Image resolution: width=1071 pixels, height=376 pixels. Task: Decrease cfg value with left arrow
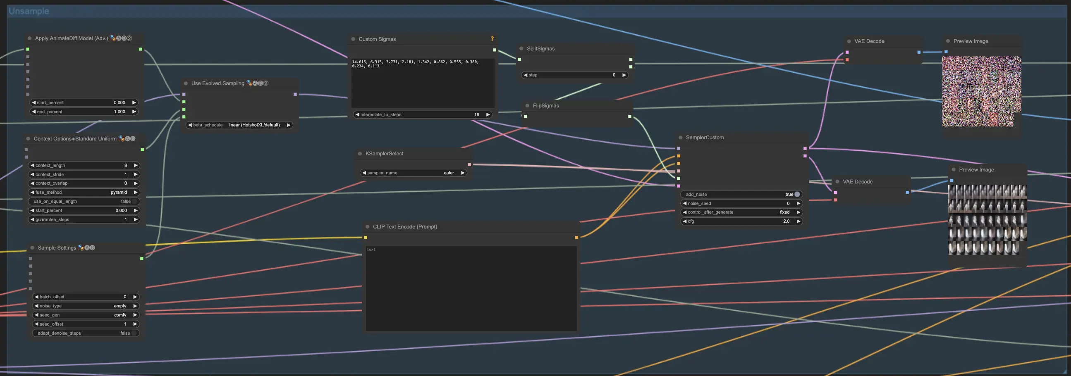point(685,221)
